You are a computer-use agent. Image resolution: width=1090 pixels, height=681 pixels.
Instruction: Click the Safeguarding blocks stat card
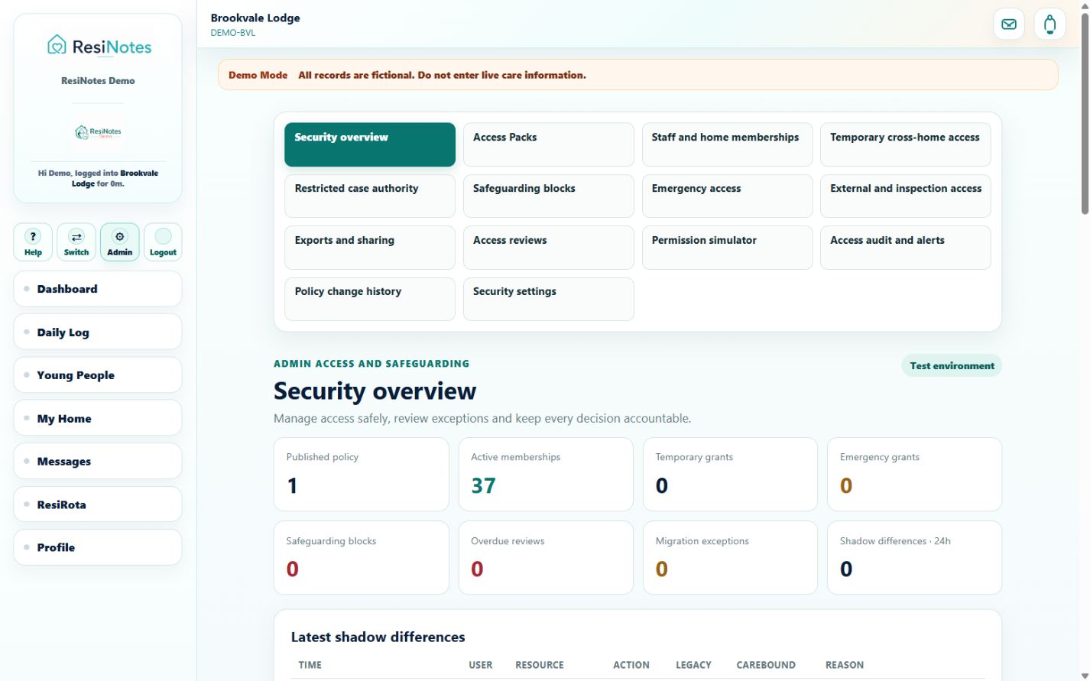pyautogui.click(x=362, y=558)
